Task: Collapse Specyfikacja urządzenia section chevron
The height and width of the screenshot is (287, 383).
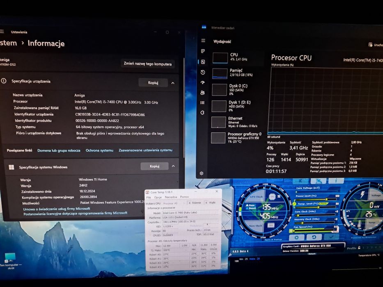Action: [x=173, y=83]
